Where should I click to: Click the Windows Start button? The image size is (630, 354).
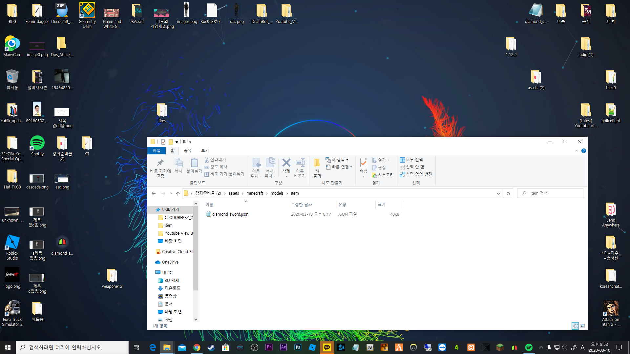point(8,347)
